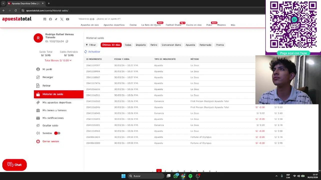
Task: Open the Filtrar filter dropdown
Action: click(x=91, y=45)
